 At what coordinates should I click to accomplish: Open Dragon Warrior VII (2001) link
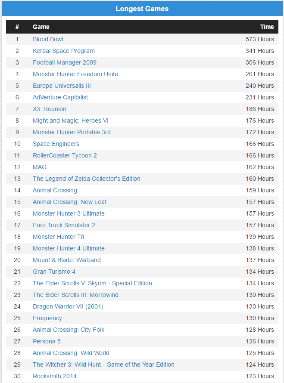tap(68, 306)
